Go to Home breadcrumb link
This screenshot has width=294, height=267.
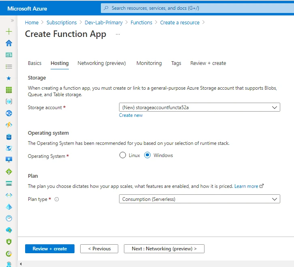pyautogui.click(x=32, y=23)
